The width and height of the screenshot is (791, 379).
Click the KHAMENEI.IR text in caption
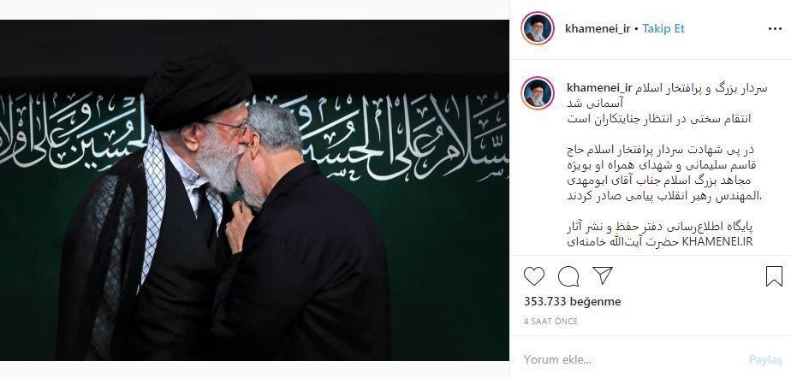[717, 242]
